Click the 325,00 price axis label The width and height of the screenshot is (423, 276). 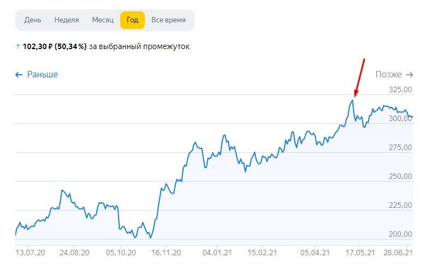[400, 89]
